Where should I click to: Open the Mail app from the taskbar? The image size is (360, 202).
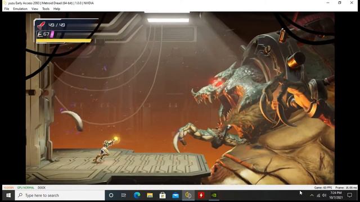pos(175,195)
